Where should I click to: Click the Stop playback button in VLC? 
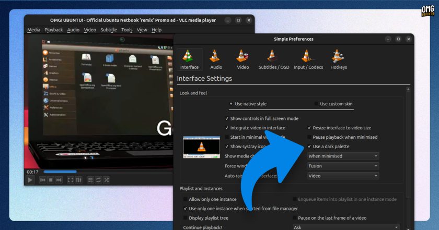point(51,180)
